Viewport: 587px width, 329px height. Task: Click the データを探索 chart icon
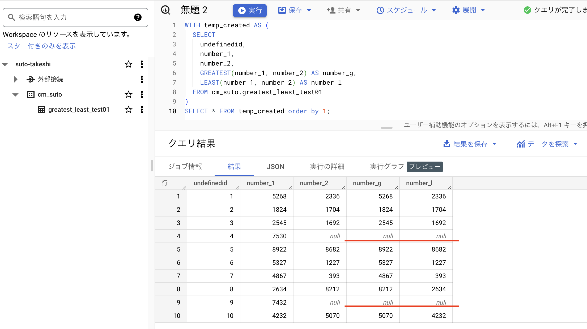pyautogui.click(x=521, y=144)
